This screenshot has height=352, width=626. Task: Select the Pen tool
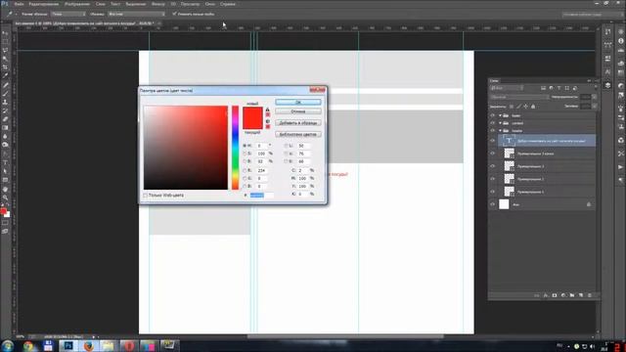coord(5,154)
